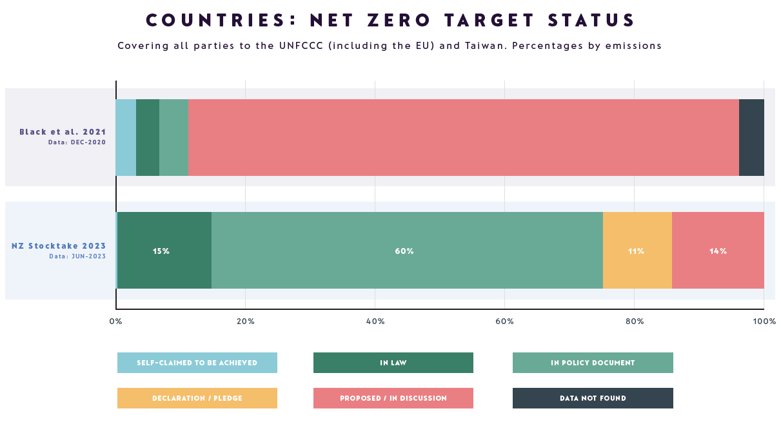Click the "Declaration / pledge" legend button
The height and width of the screenshot is (422, 781).
pos(197,398)
